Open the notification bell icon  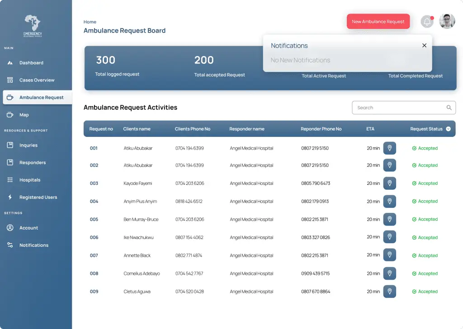point(427,21)
